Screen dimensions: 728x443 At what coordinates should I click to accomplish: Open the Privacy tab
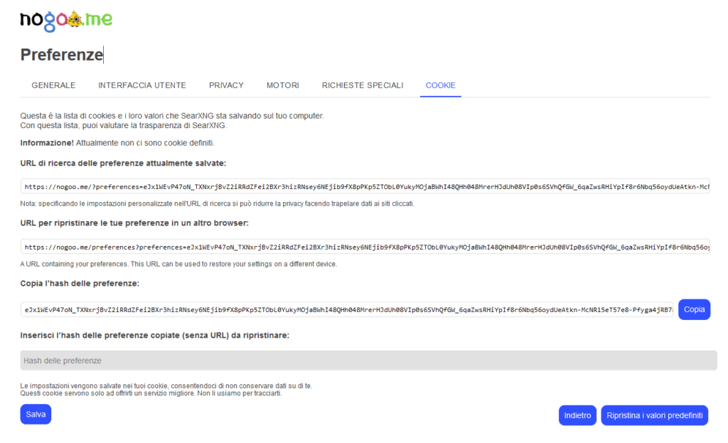point(226,85)
